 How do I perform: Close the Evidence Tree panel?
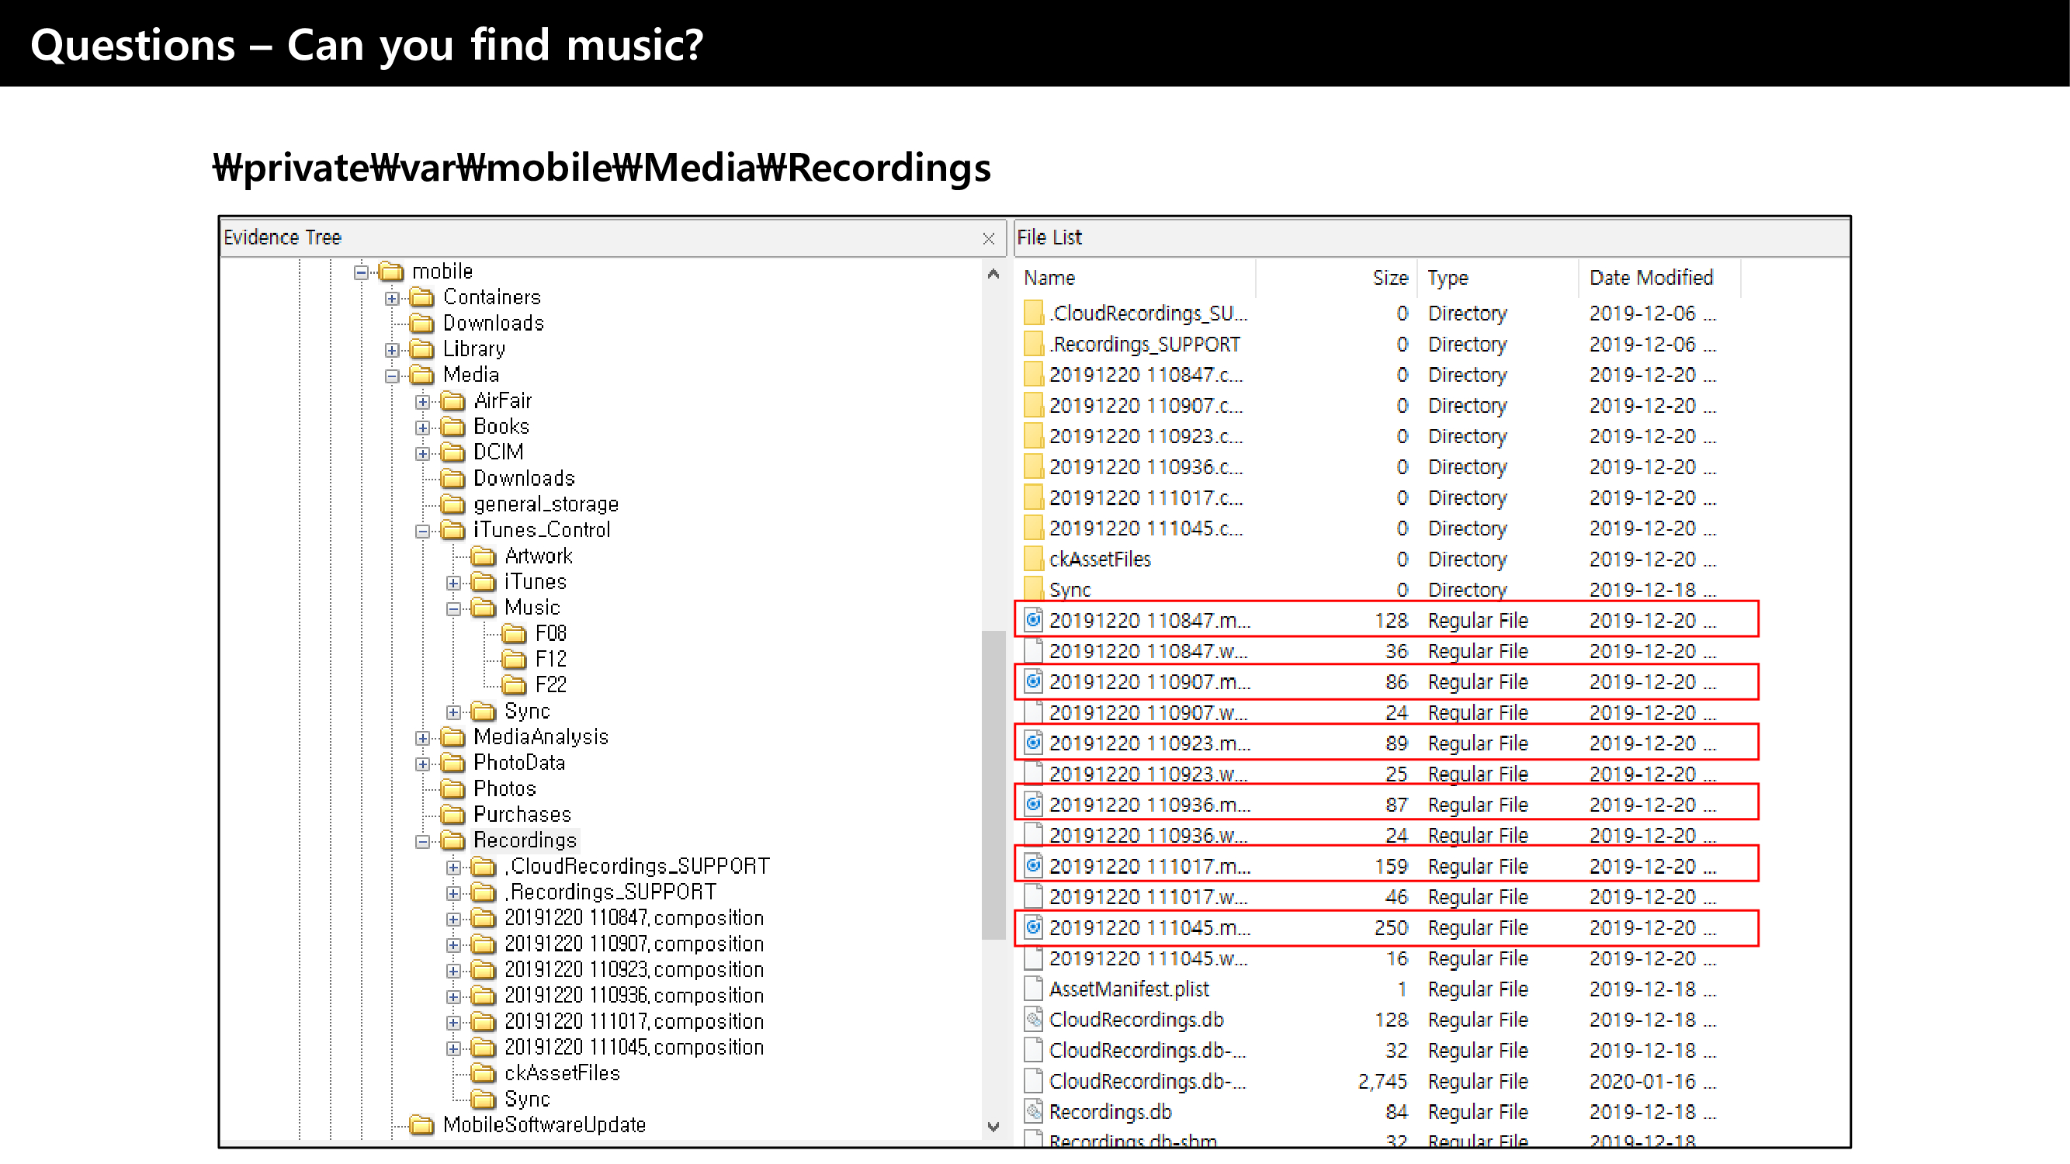click(x=988, y=238)
